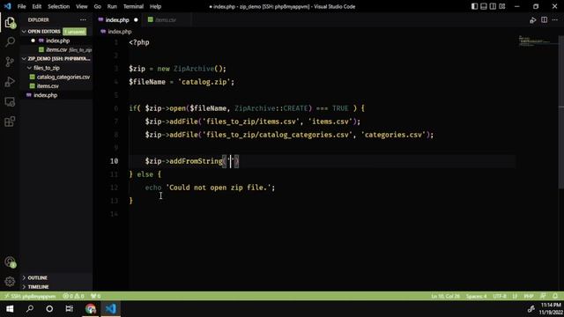
Task: Change indentation via Spaces: 4
Action: [476, 296]
